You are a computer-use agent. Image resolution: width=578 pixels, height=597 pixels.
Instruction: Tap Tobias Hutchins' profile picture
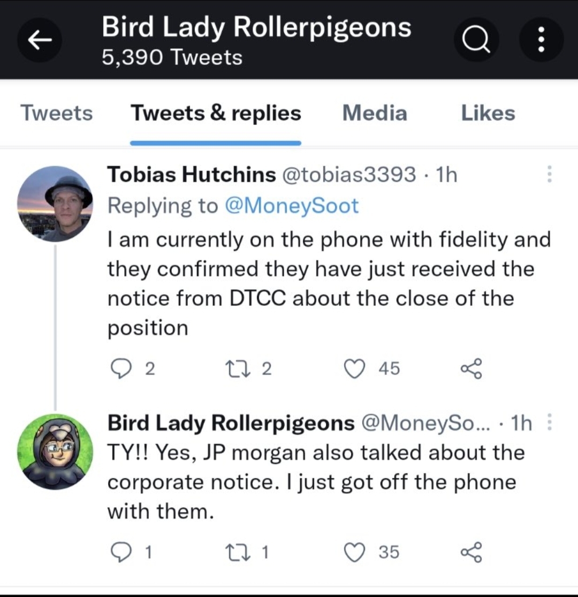[x=55, y=204]
